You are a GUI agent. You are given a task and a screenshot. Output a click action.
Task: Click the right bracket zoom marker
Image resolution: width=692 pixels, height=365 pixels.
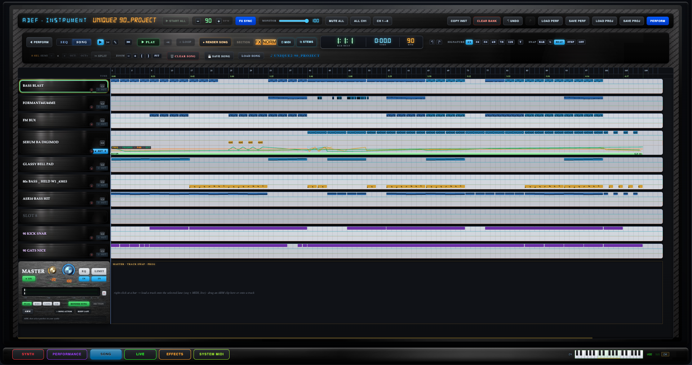148,56
